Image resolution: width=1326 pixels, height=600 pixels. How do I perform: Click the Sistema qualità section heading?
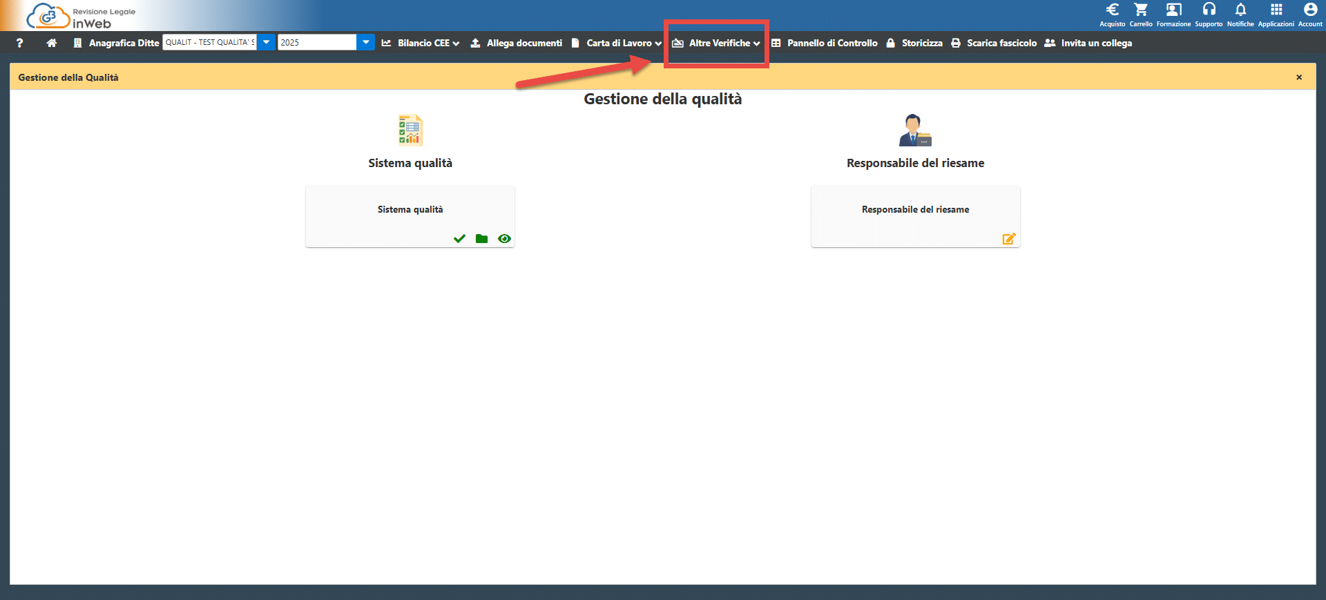(x=410, y=163)
